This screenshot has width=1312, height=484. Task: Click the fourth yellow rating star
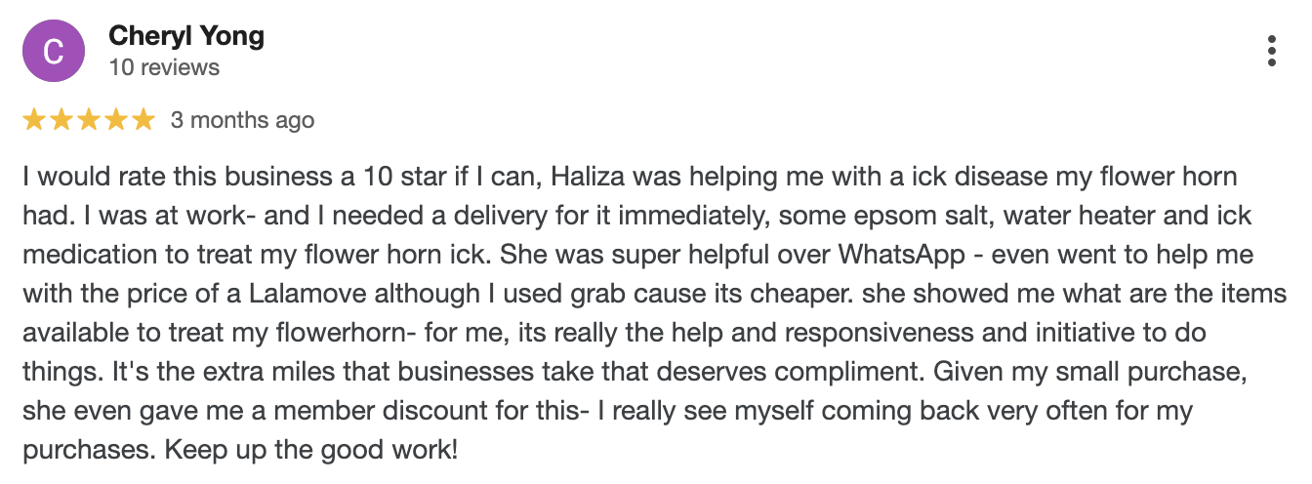click(x=116, y=120)
